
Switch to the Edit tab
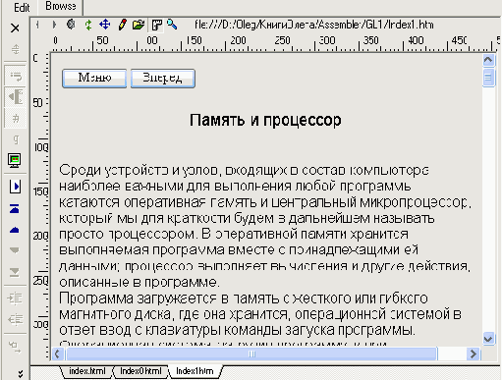(22, 7)
